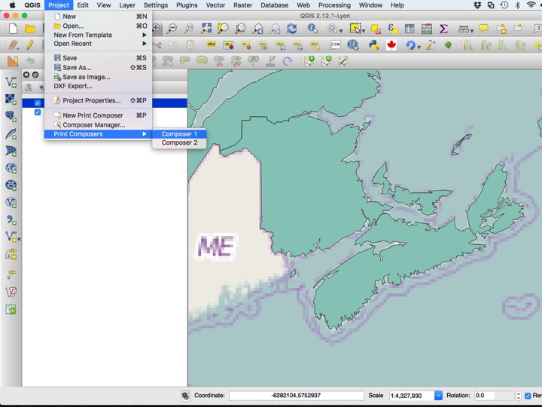Open the Raster menu

pyautogui.click(x=242, y=5)
